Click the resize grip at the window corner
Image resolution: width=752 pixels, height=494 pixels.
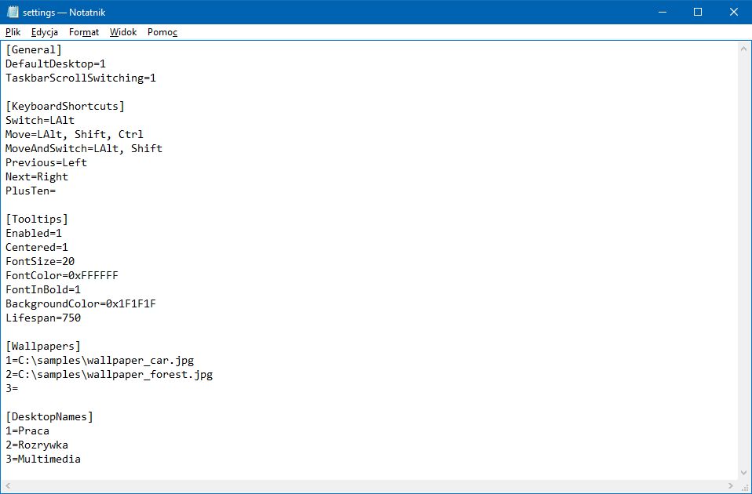(x=745, y=486)
